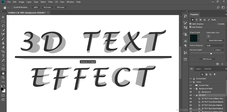Change the screen mode
This screenshot has height=112, width=227.
click(3, 100)
